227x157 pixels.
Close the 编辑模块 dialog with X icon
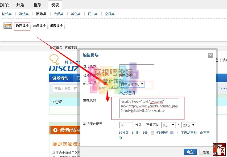210,55
